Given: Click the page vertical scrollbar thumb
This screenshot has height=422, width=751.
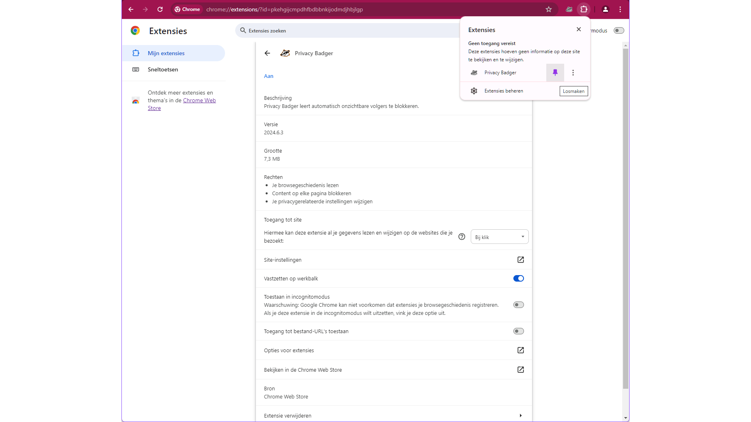Looking at the screenshot, I should pyautogui.click(x=625, y=218).
